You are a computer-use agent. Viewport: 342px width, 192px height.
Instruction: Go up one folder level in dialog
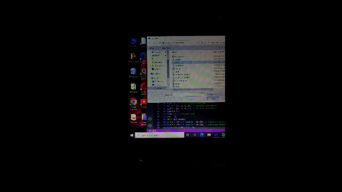160,43
